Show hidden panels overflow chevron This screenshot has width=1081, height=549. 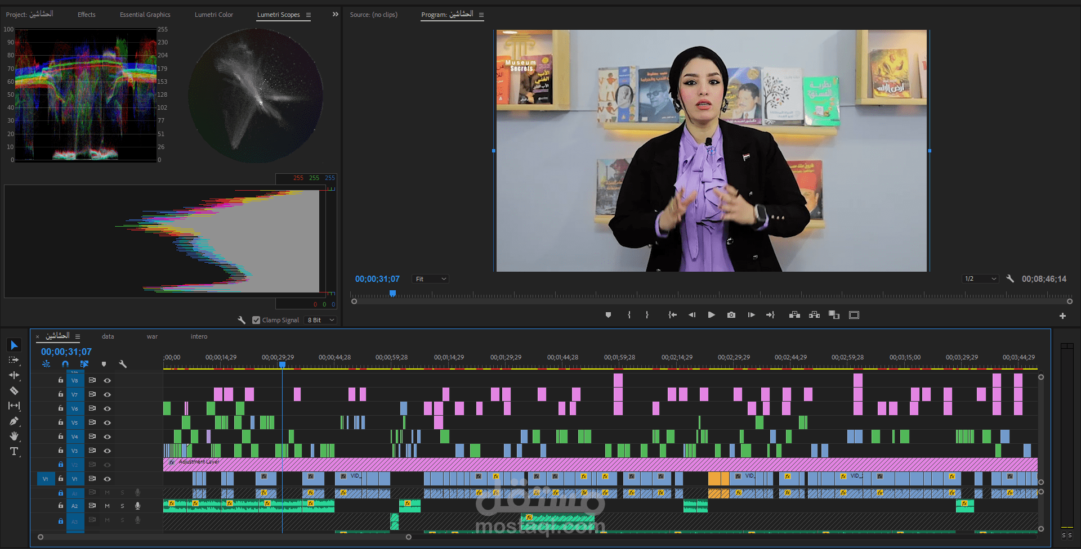pos(336,14)
